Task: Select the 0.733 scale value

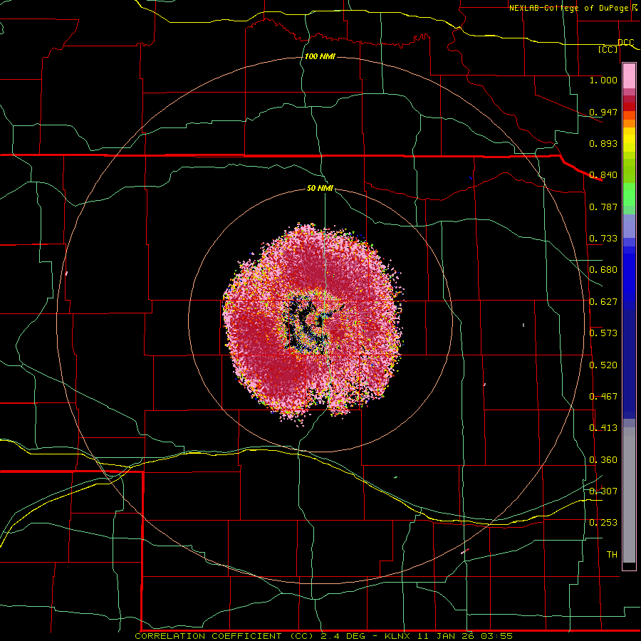Action: point(603,239)
